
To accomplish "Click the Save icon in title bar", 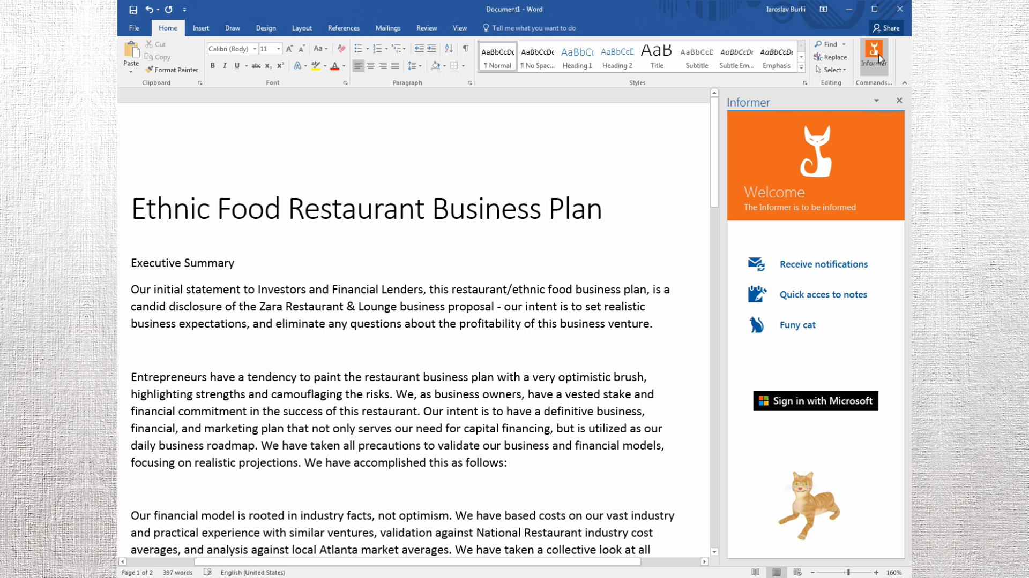I will point(133,10).
